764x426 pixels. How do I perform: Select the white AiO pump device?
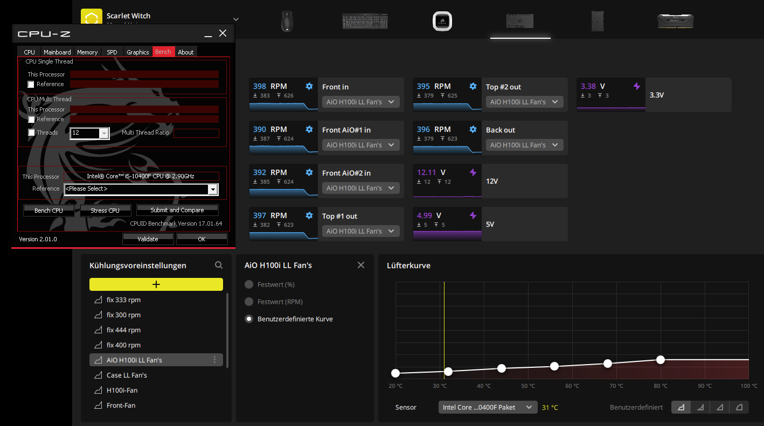tap(442, 21)
